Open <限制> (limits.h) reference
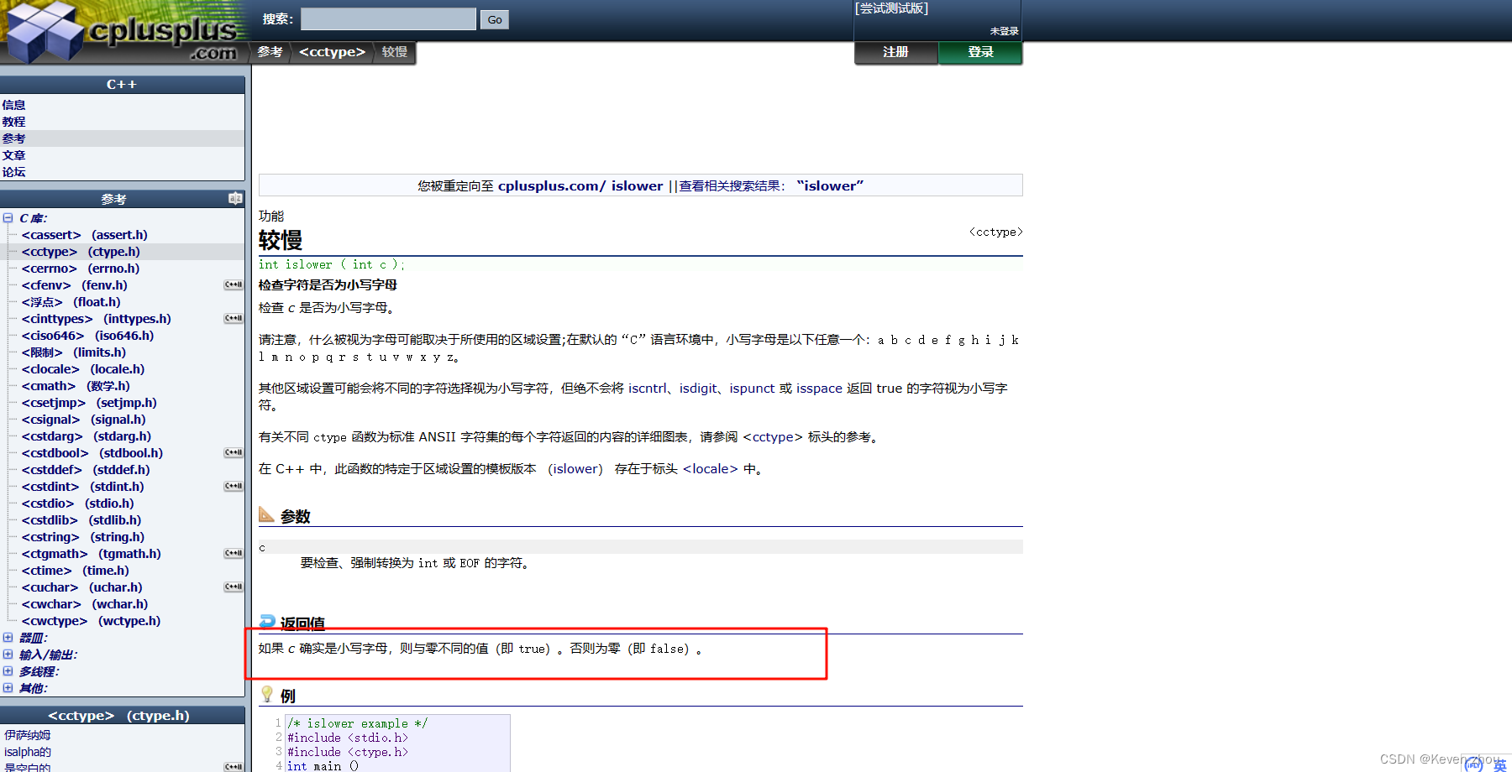The width and height of the screenshot is (1512, 772). click(x=74, y=352)
